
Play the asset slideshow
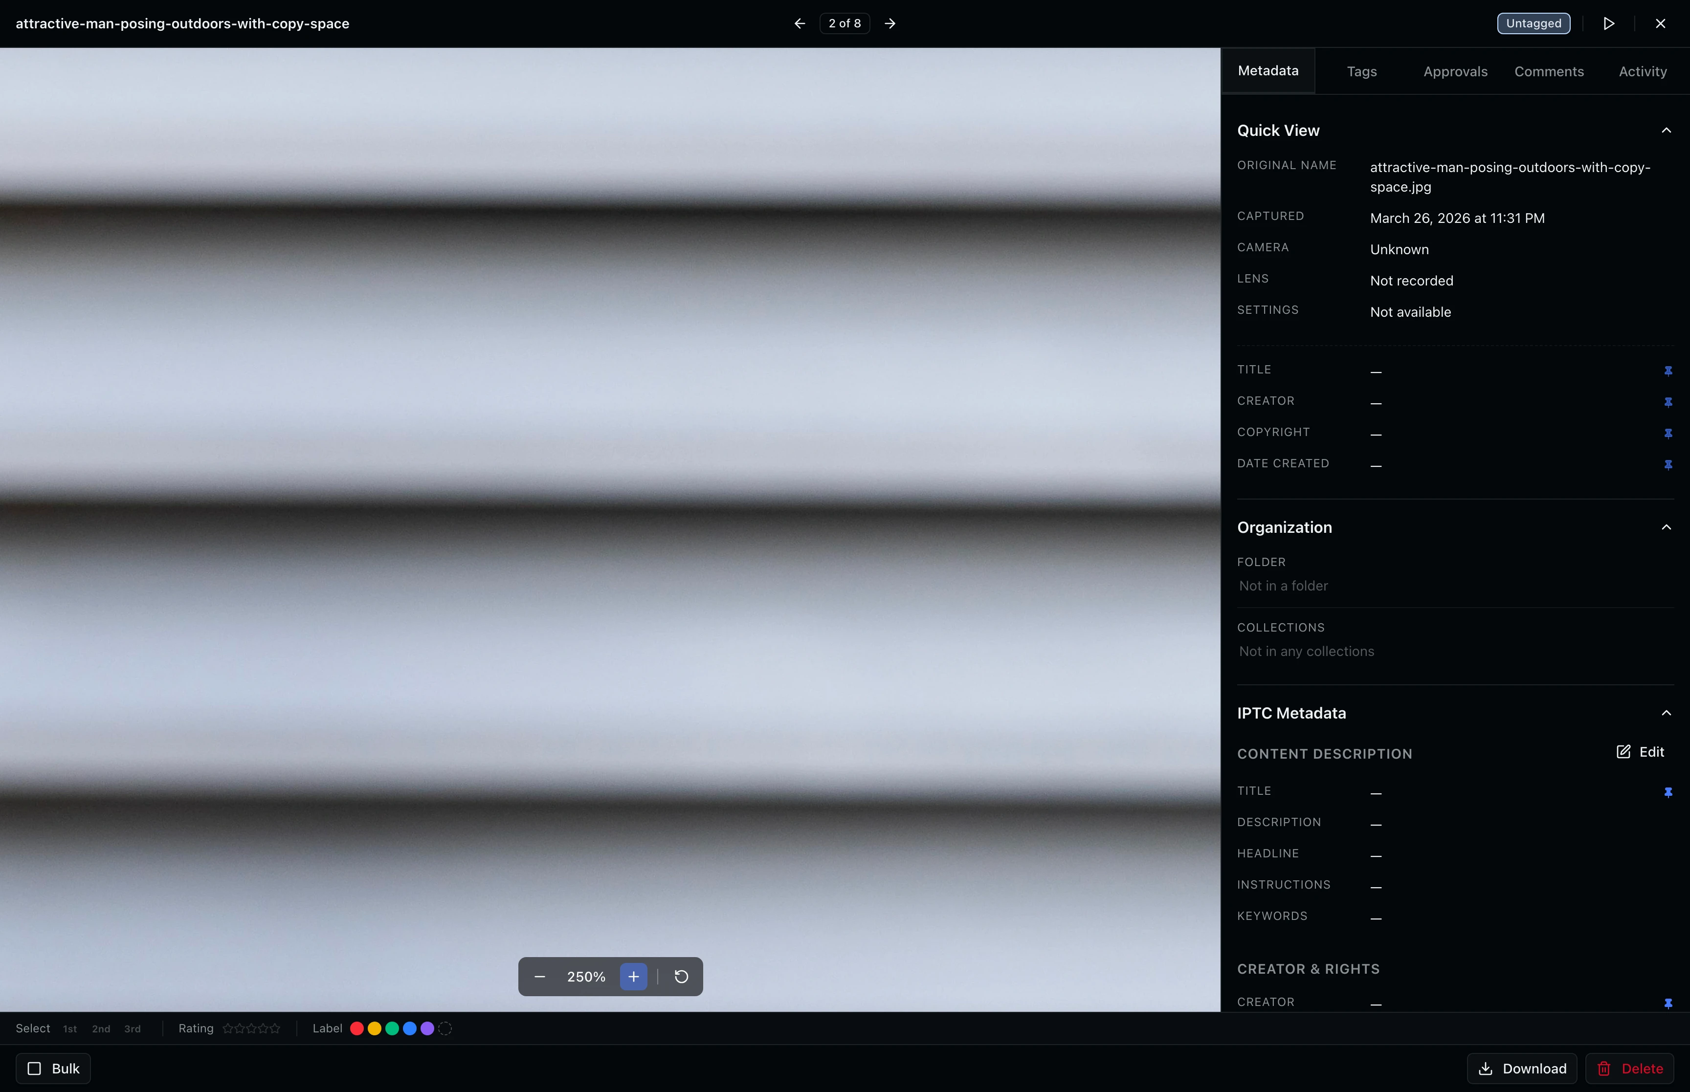[x=1608, y=22]
